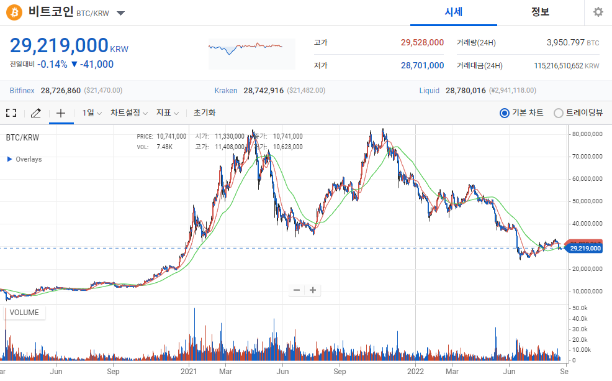
Task: Select the 트레이딩뷰 radio button
Action: (559, 113)
